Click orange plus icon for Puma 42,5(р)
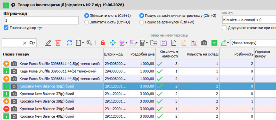This screenshot has width=276, height=120. click(x=6, y=64)
